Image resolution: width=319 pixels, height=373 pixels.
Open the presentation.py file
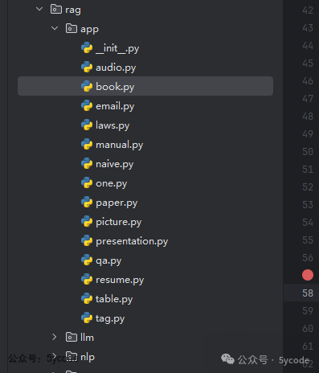[132, 241]
